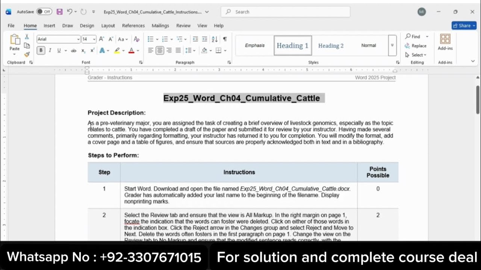
Task: Increase paragraph indent
Action: (204, 39)
